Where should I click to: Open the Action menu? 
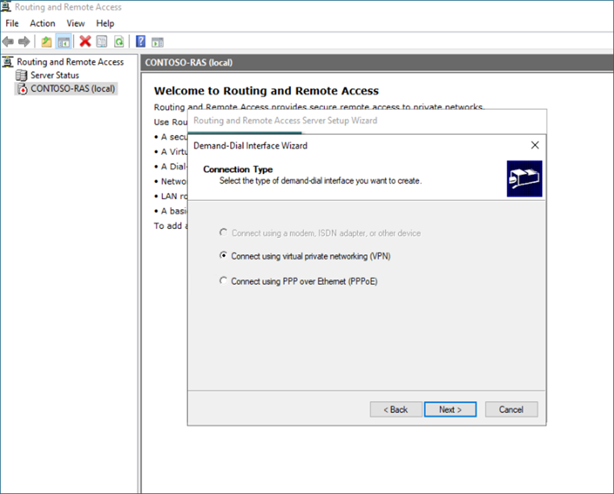tap(42, 23)
